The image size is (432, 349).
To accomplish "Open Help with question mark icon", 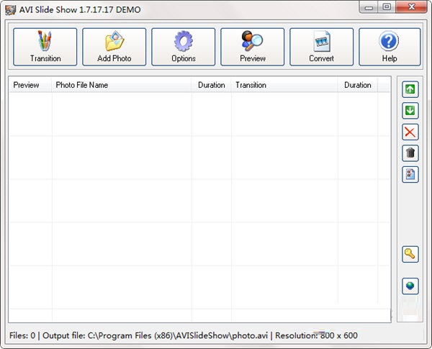I will pos(390,47).
